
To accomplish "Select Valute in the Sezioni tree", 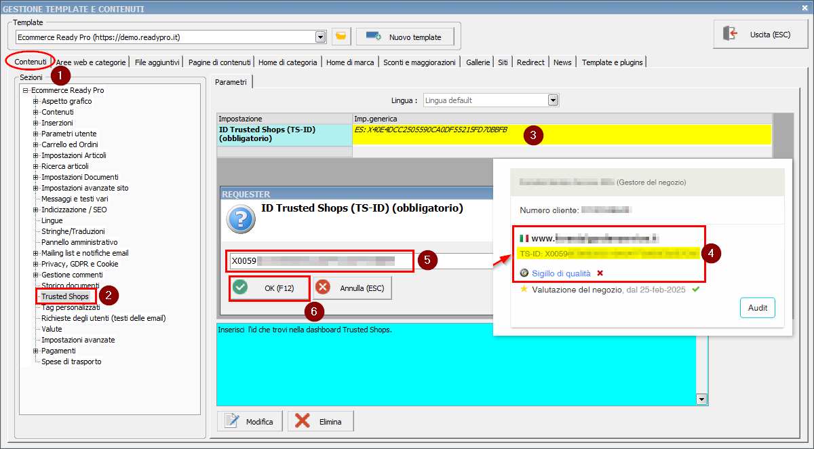I will click(x=52, y=329).
